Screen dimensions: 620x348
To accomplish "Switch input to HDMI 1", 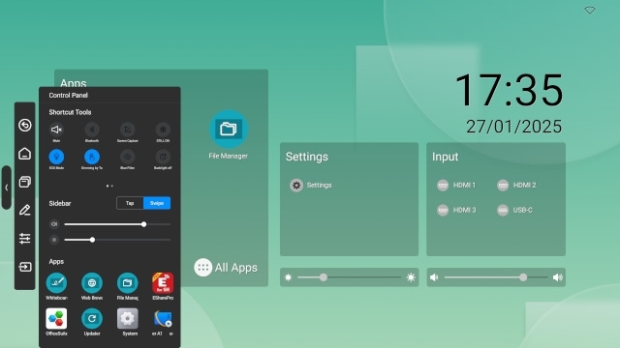I will coord(456,185).
